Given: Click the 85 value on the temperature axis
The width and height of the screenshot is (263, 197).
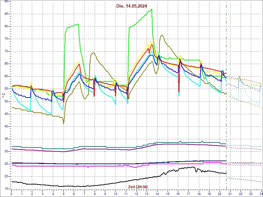Looking at the screenshot, I should 6,14.
